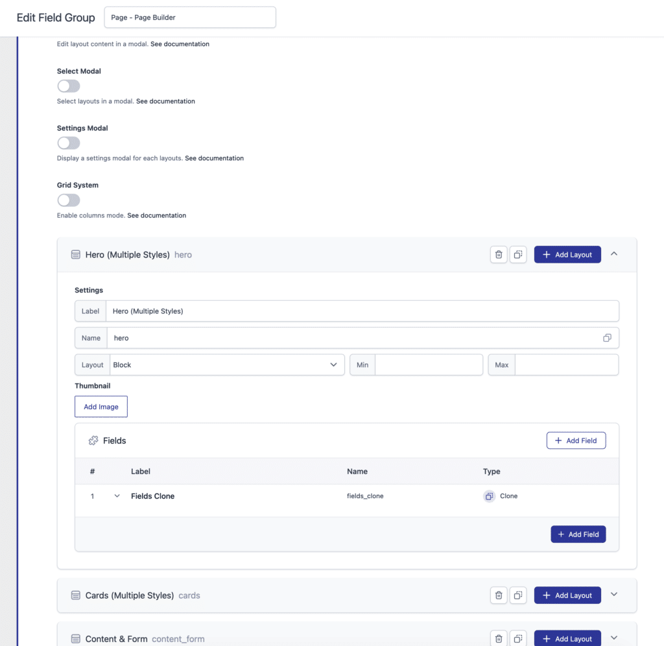Click the Cards (Multiple Styles) header title

130,595
